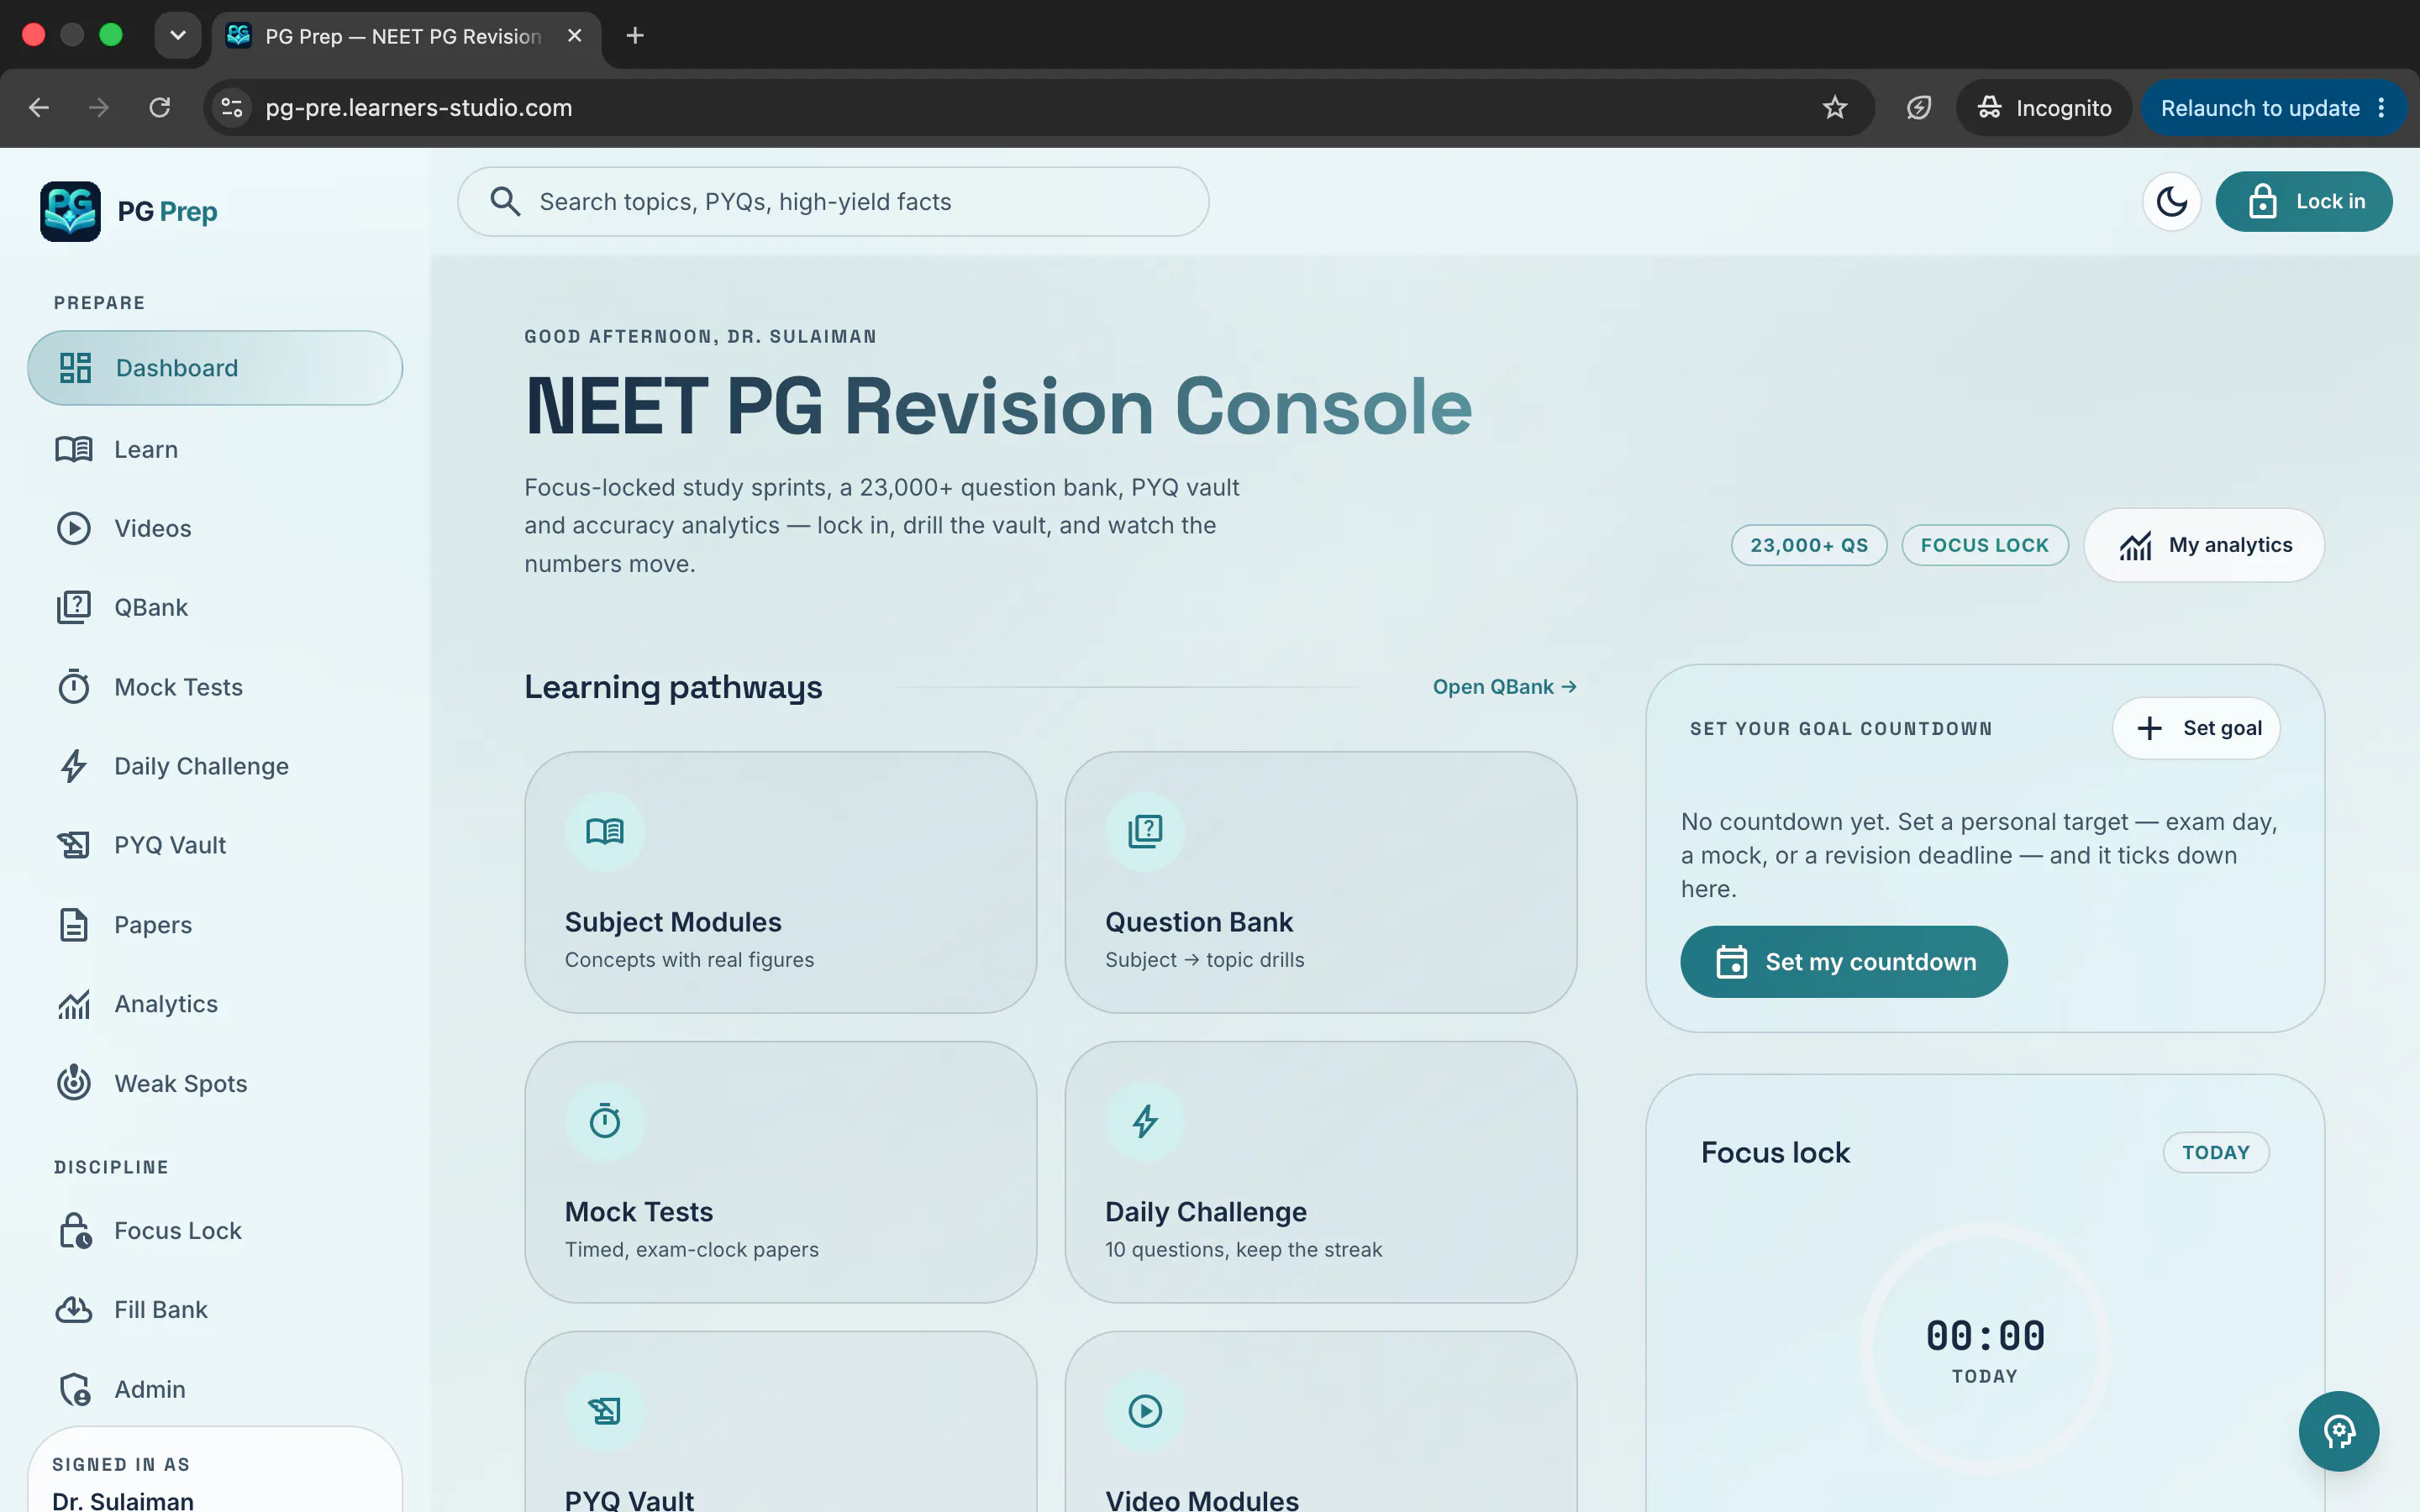2420x1512 pixels.
Task: Click the FOCUS LOCK pill badge
Action: pos(1984,545)
